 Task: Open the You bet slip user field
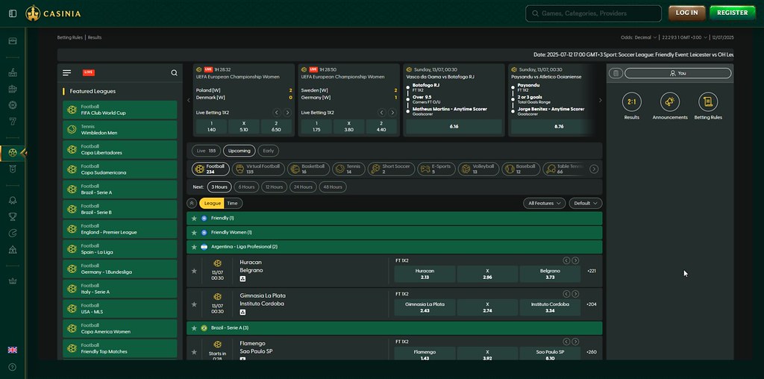point(677,73)
